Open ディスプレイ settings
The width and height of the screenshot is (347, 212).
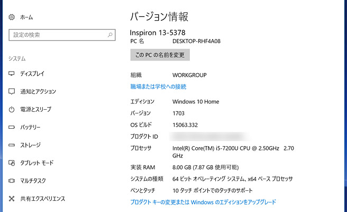tap(32, 74)
